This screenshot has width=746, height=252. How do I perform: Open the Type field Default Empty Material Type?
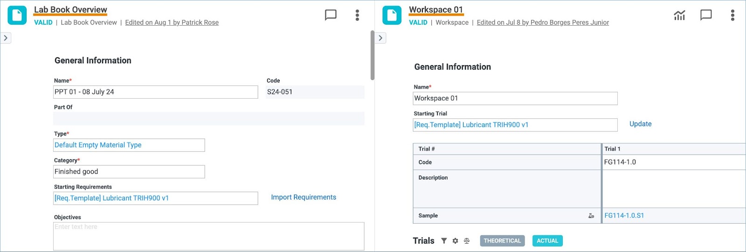(x=129, y=145)
